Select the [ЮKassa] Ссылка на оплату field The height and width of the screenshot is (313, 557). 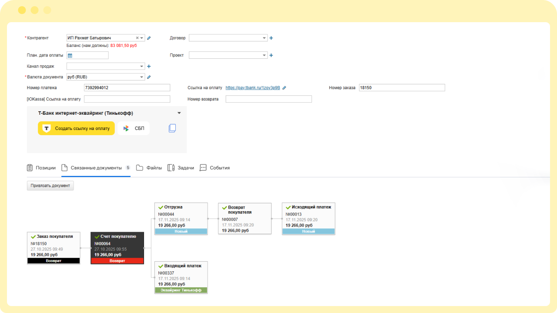(127, 99)
